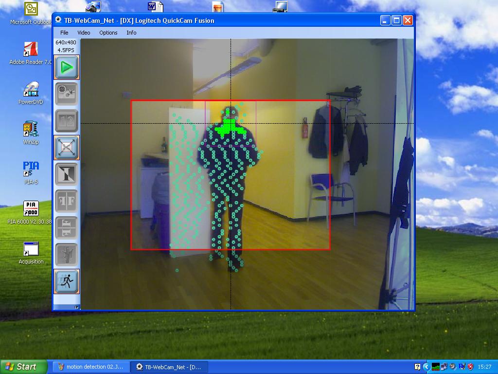
Task: Toggle the running man motion detection tool
Action: click(66, 281)
